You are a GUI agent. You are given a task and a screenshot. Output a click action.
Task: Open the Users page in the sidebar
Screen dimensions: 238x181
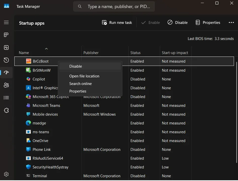click(6, 85)
